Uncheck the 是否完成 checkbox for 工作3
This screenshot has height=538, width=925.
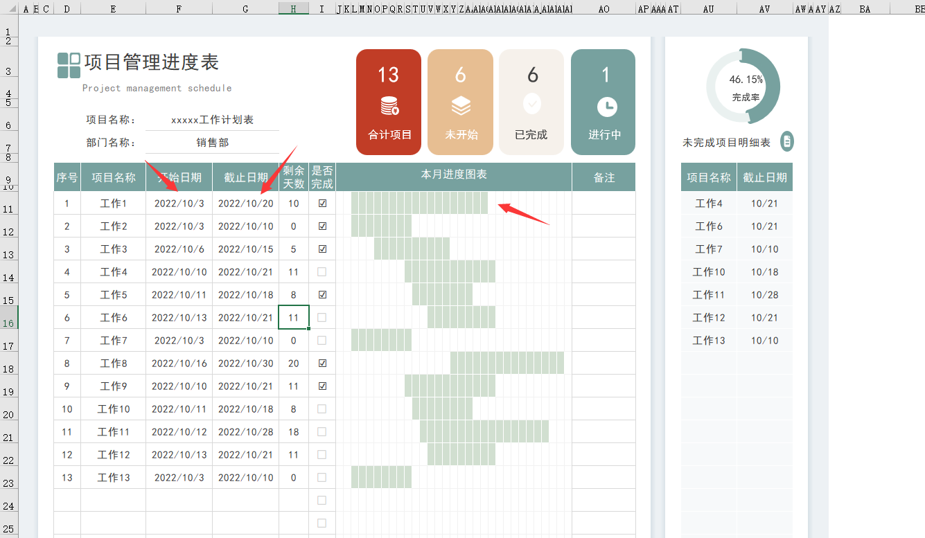[322, 249]
